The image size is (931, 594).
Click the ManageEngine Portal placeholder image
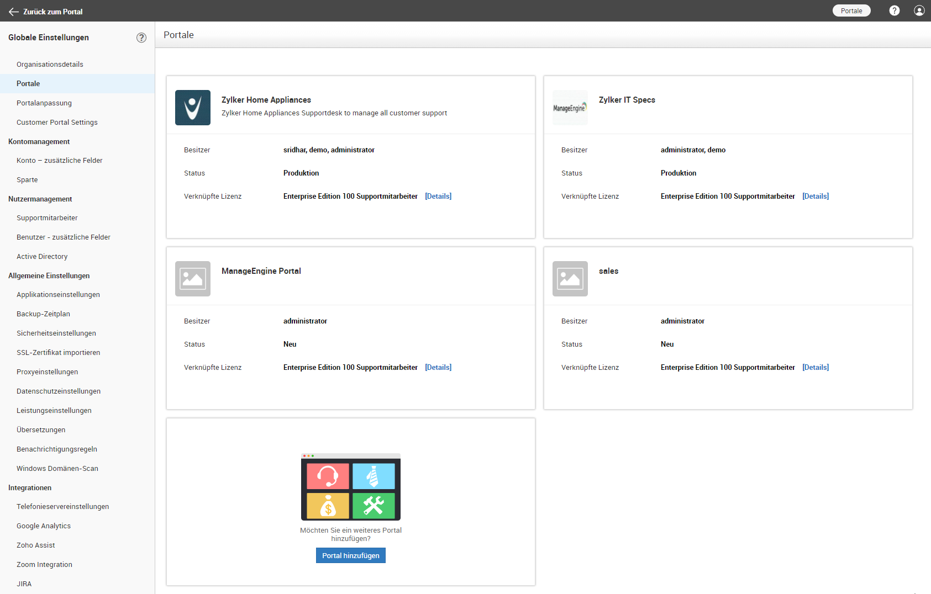click(193, 279)
